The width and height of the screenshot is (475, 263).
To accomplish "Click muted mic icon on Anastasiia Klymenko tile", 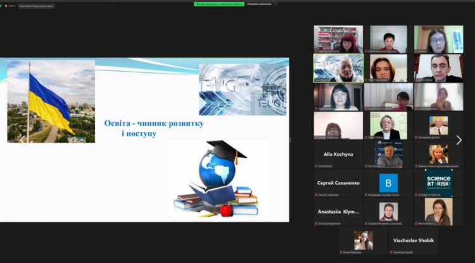I will [x=316, y=223].
